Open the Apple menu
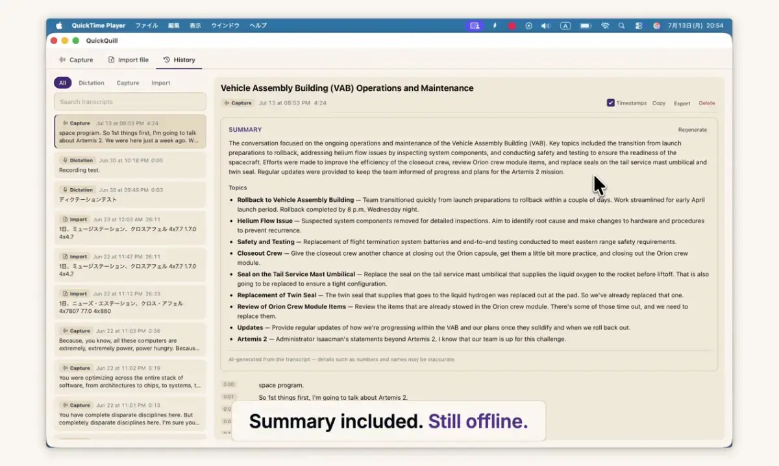This screenshot has height=466, width=779. pyautogui.click(x=59, y=26)
